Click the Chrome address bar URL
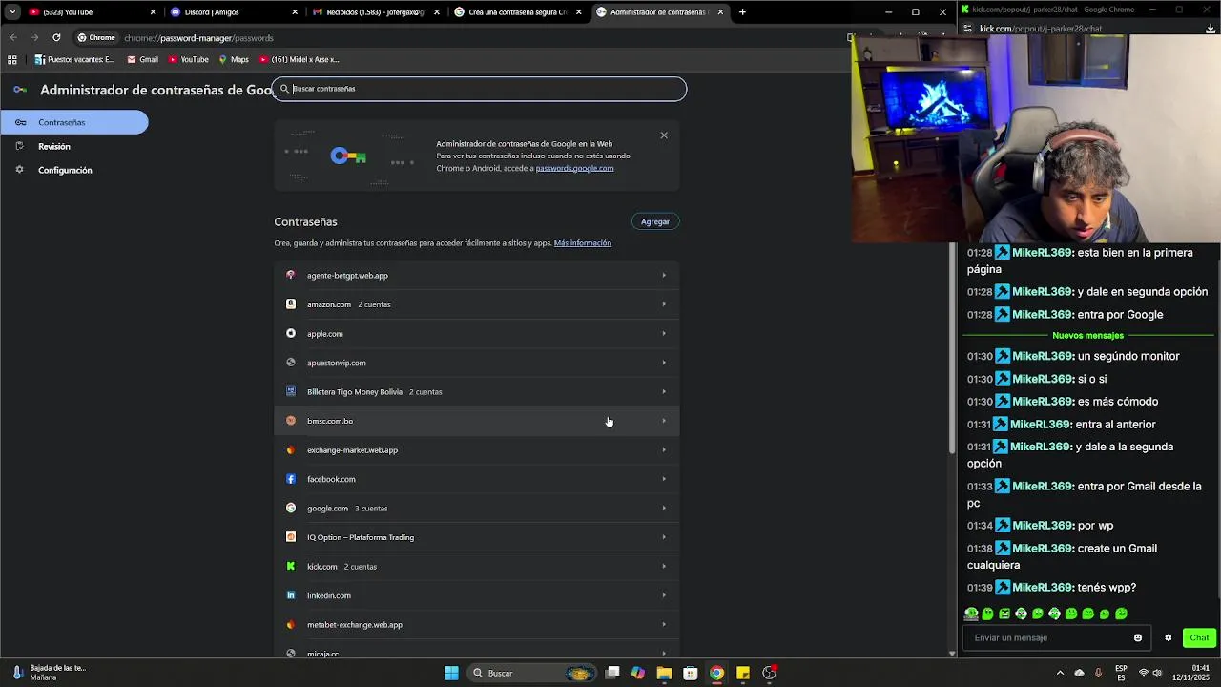 point(198,38)
